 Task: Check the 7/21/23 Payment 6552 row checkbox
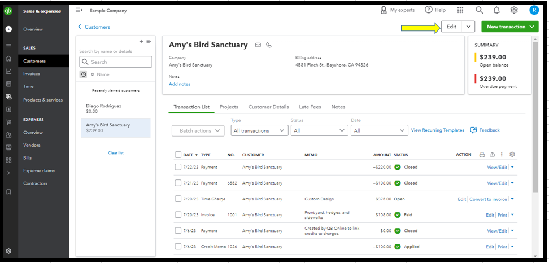[x=178, y=183]
